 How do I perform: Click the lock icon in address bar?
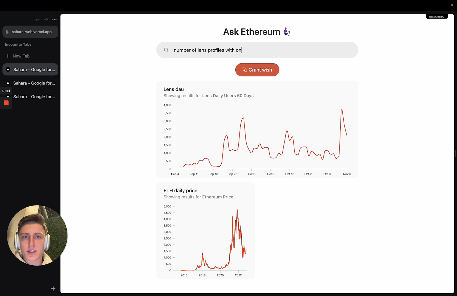click(7, 32)
